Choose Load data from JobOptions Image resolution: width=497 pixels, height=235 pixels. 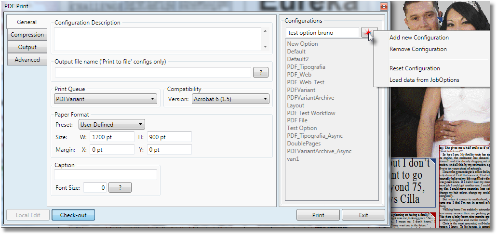click(x=424, y=80)
